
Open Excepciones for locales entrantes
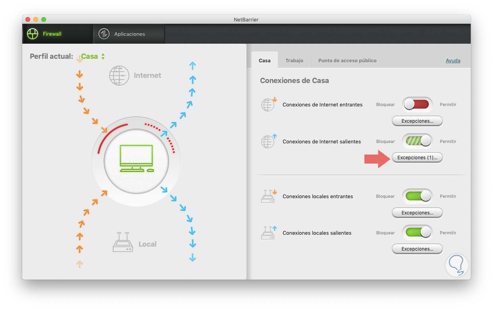[417, 212]
